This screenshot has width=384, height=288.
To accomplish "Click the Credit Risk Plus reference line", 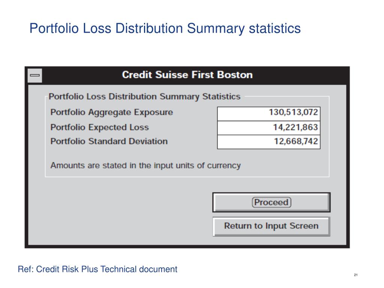I will tap(97, 269).
